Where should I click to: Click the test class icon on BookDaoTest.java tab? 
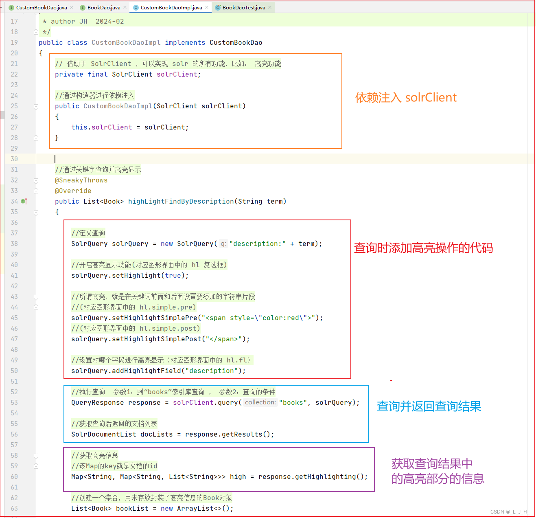[218, 7]
